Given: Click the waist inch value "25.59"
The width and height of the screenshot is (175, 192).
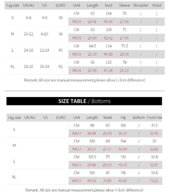Looking at the screenshot, I should pos(107,133).
